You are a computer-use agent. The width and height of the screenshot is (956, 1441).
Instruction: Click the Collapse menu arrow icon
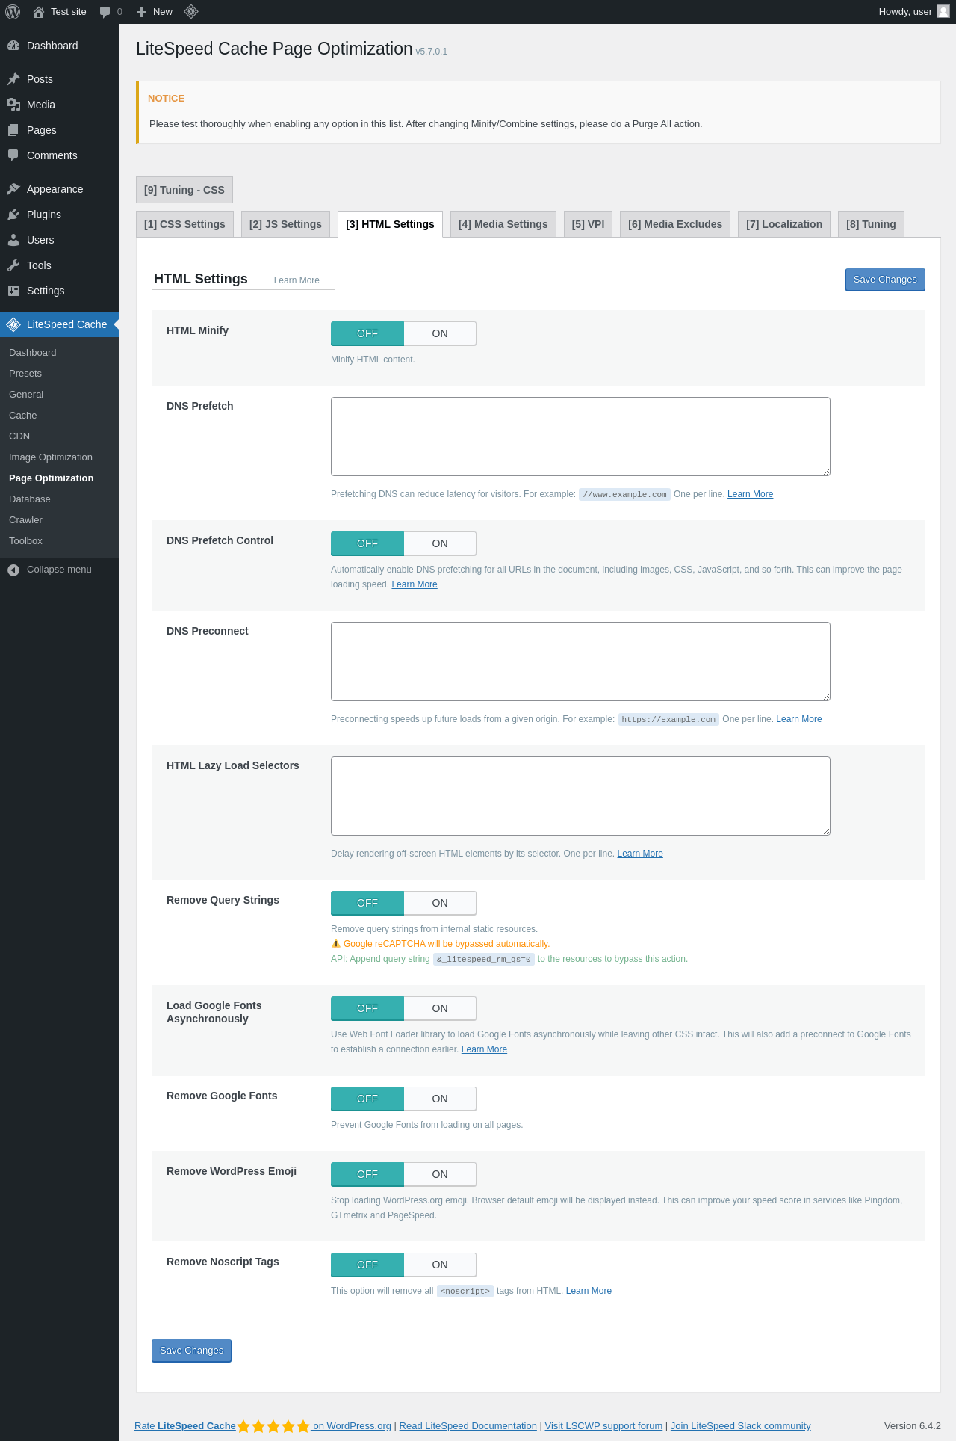click(x=13, y=570)
